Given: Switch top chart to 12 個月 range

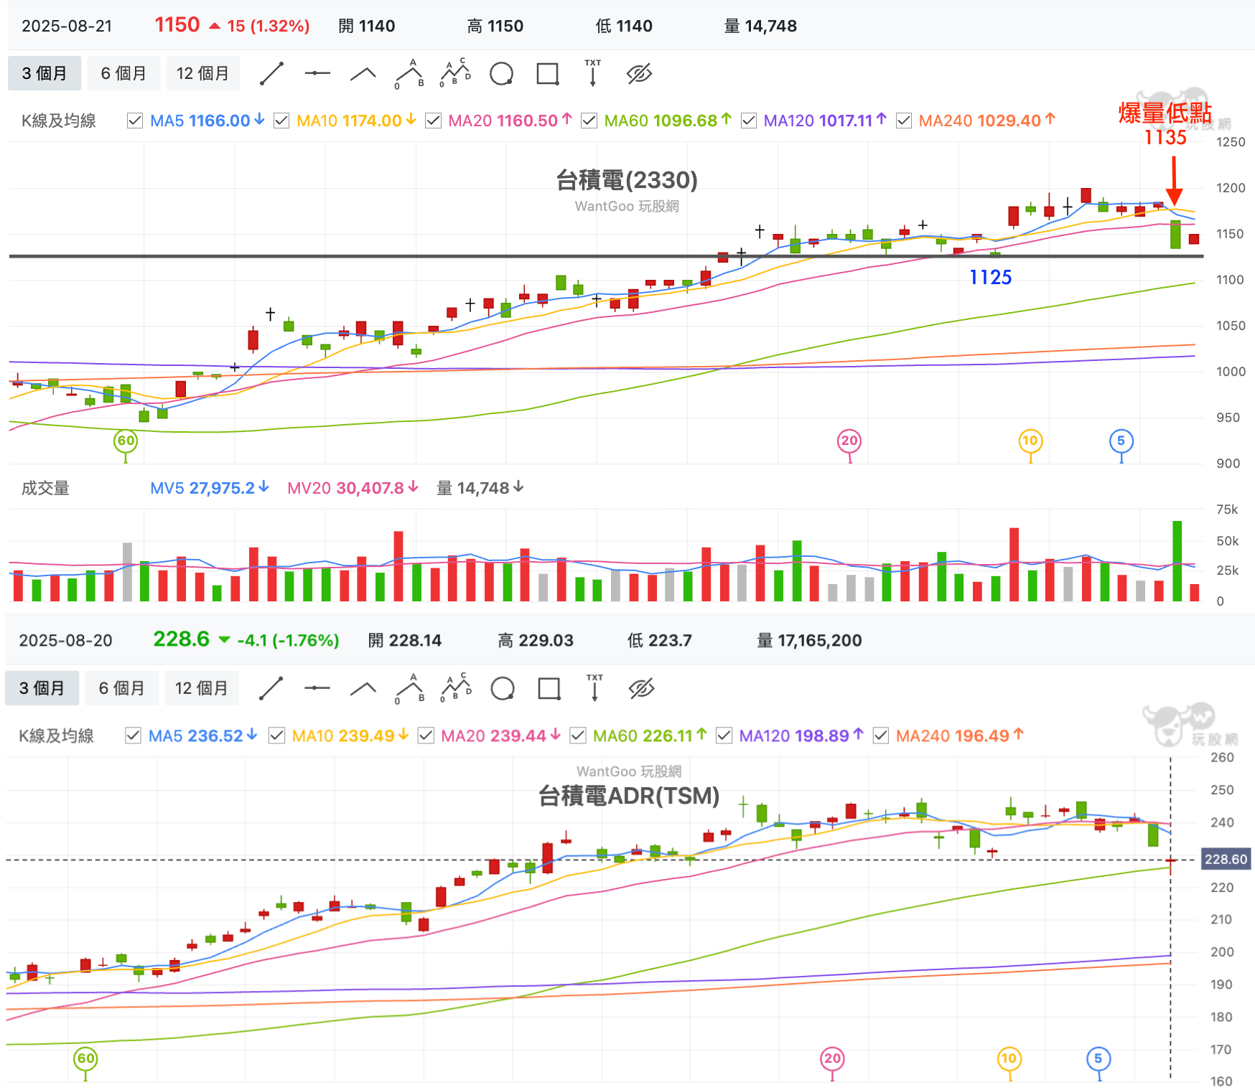Looking at the screenshot, I should (x=202, y=74).
